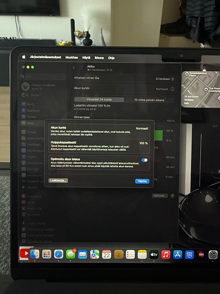
Task: Select 10 viime päivän aikana tab
Action: tap(149, 100)
